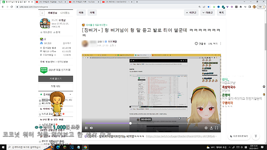
Task: Open tab search dropdown
Action: click(244, 2)
